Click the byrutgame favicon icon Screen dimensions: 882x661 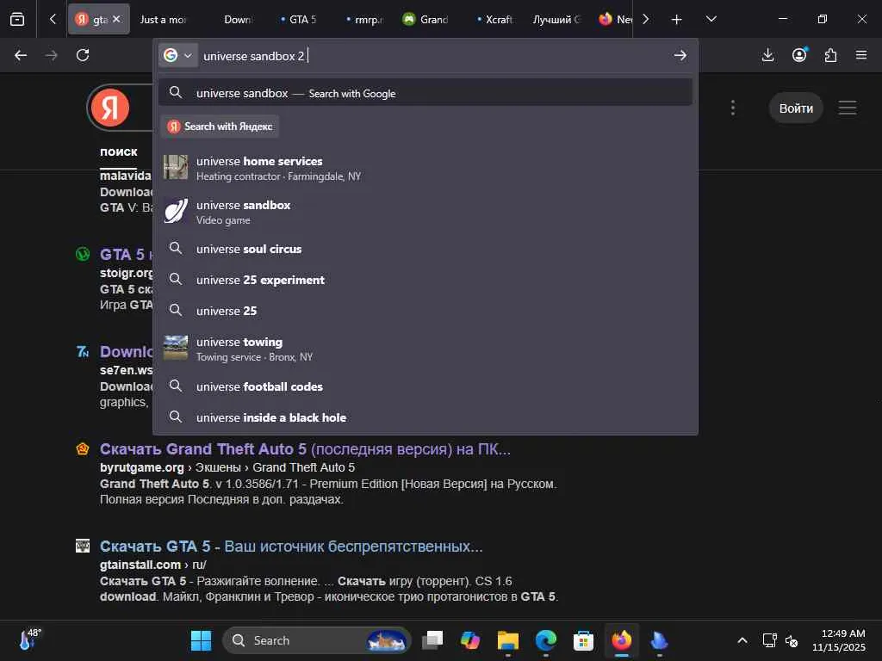click(83, 449)
